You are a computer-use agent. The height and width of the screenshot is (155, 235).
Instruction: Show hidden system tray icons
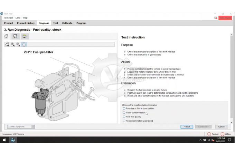click(x=201, y=140)
